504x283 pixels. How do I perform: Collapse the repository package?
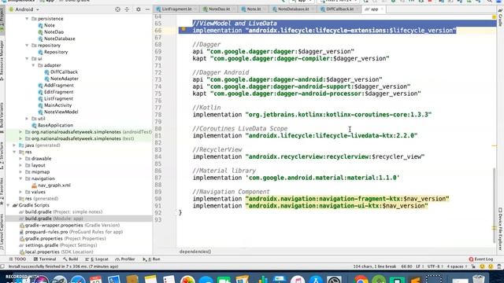click(27, 46)
